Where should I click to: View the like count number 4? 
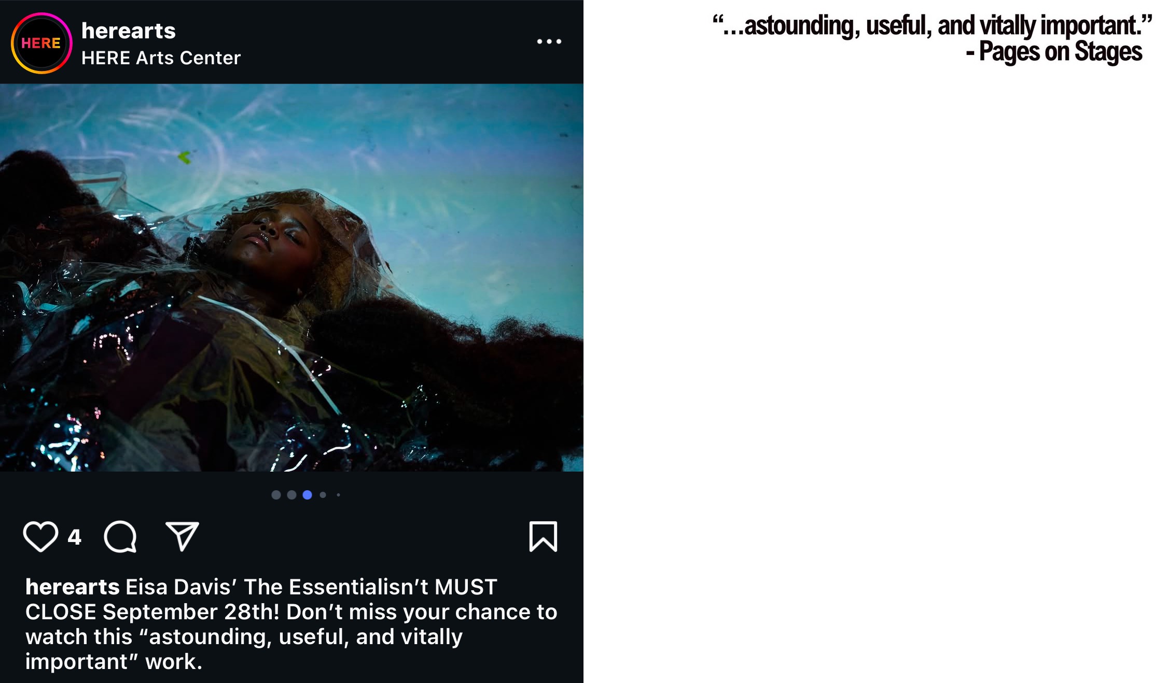(75, 537)
